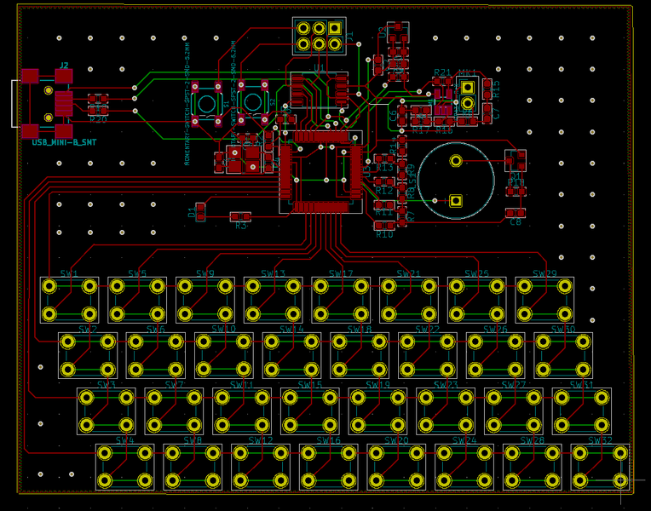Select the SW1 key switch footprint
Image resolution: width=651 pixels, height=511 pixels.
coord(69,300)
